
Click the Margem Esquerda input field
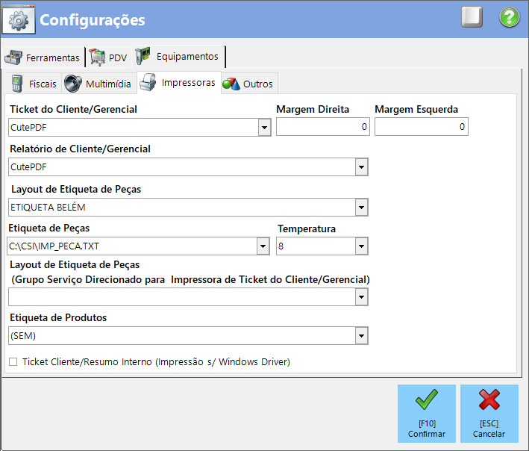[x=422, y=127]
